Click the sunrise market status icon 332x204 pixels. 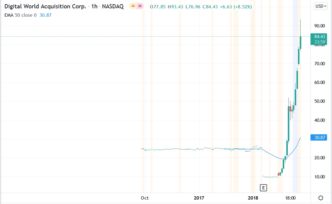pyautogui.click(x=133, y=6)
